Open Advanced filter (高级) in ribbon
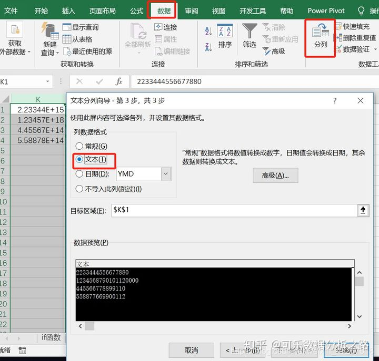 pos(274,51)
